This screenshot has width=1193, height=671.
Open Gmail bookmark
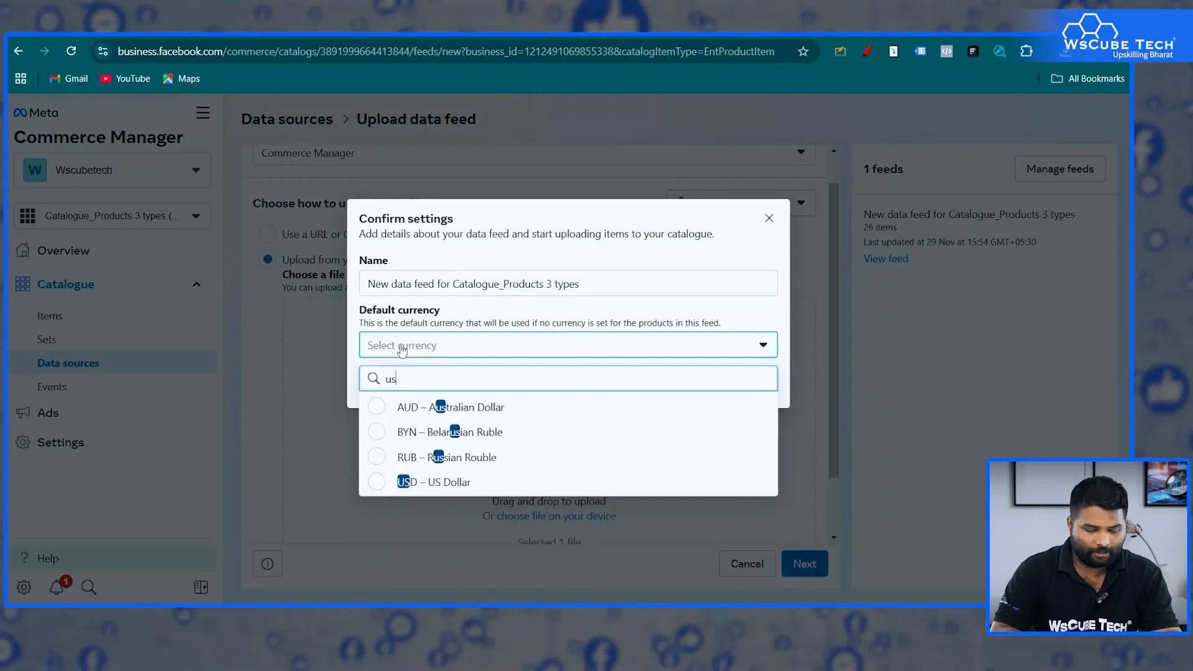(x=68, y=79)
